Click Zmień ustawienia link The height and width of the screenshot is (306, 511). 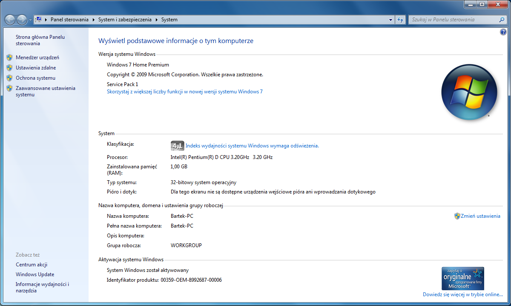tap(480, 216)
